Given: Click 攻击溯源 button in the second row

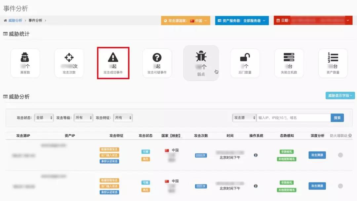Looking at the screenshot, I should (x=317, y=186).
